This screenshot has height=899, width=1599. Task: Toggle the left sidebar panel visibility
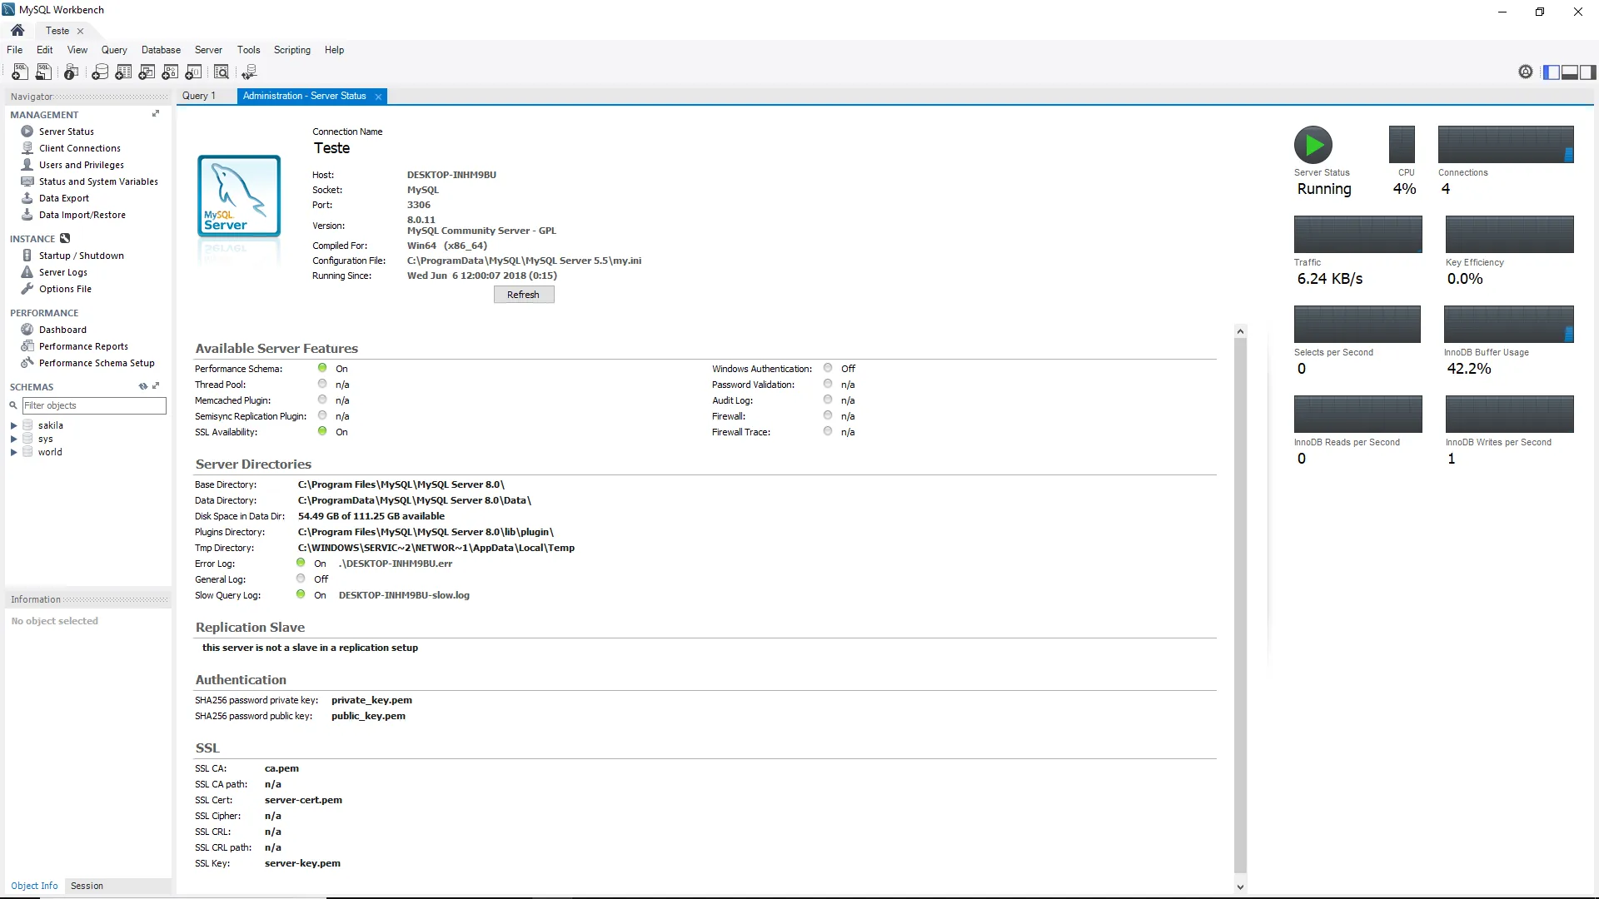pos(1551,72)
